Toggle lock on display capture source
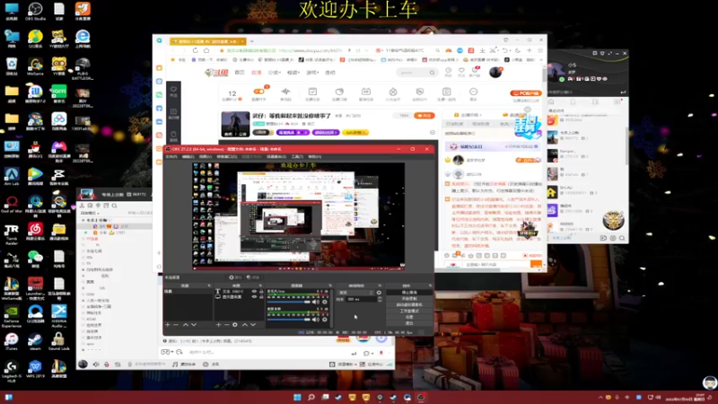Image resolution: width=718 pixels, height=404 pixels. tap(261, 297)
